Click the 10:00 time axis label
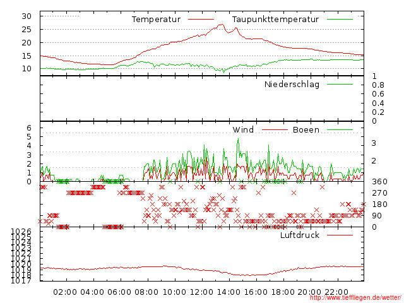Screen dimensions: 404x303 click(174, 292)
